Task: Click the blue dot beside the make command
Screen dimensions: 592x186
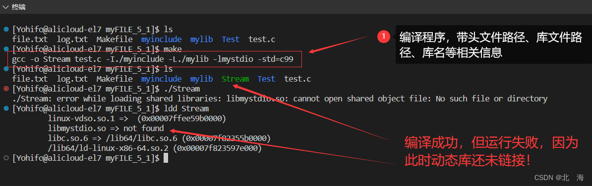Action: (5, 49)
